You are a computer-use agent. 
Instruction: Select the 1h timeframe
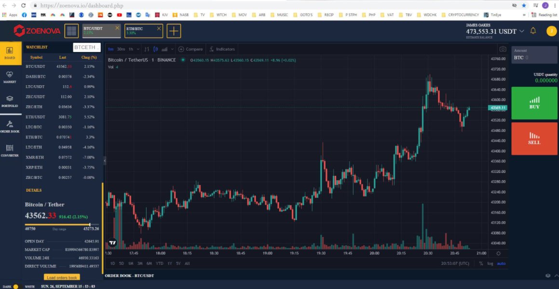click(x=131, y=49)
